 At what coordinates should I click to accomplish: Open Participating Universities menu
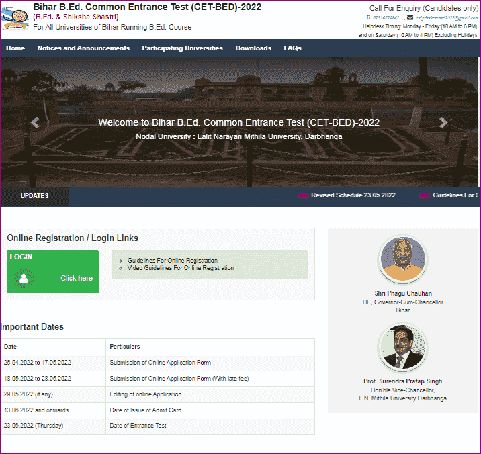tap(183, 48)
